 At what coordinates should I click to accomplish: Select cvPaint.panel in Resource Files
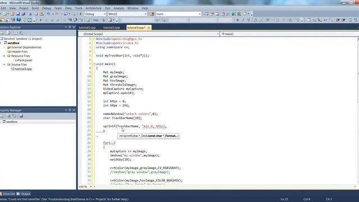click(24, 60)
